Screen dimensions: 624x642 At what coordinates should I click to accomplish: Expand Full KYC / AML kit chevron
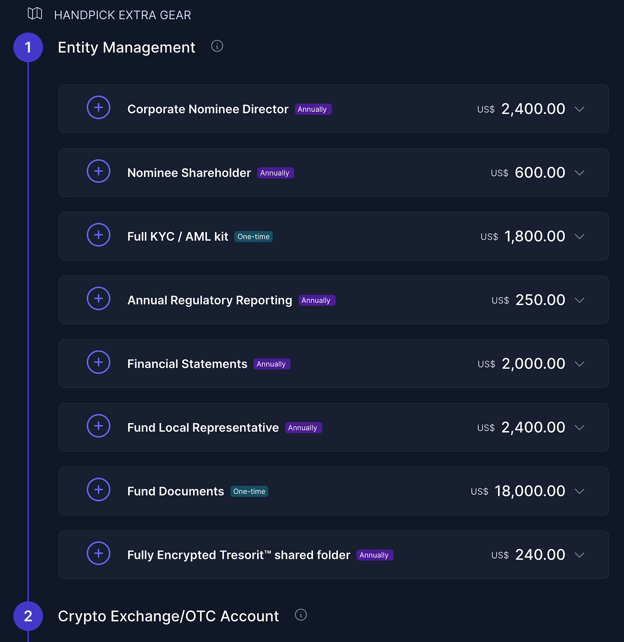(x=579, y=236)
